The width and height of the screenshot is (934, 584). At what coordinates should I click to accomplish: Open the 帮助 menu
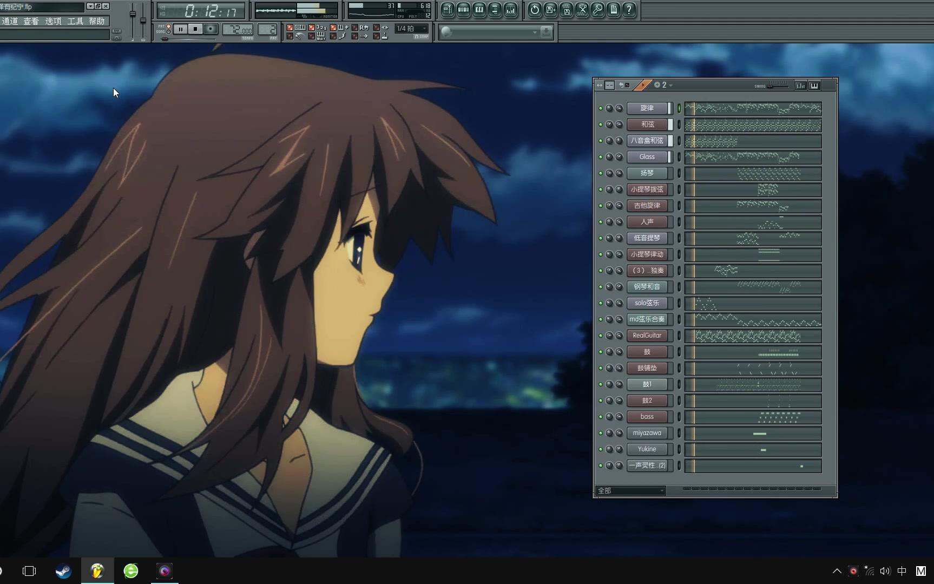coord(97,21)
